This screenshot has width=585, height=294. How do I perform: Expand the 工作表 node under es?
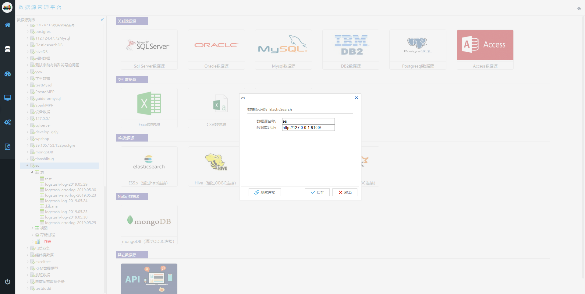32,242
